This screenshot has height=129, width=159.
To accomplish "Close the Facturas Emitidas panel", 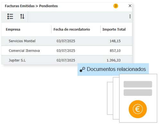I will point(130,6).
